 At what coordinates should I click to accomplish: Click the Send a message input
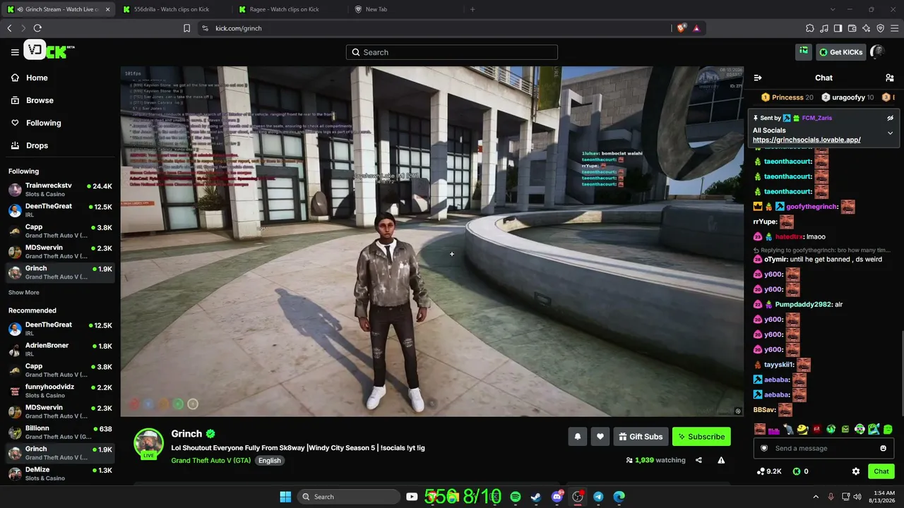(823, 448)
